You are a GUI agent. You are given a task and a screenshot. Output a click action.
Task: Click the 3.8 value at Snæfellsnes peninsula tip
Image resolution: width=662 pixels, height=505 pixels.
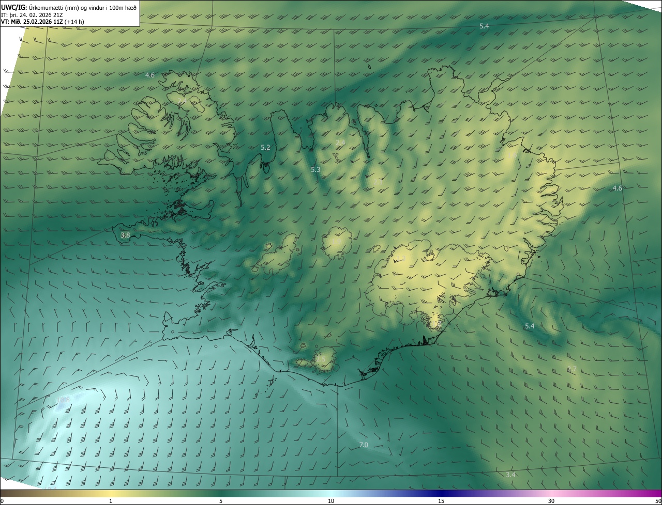(x=125, y=235)
